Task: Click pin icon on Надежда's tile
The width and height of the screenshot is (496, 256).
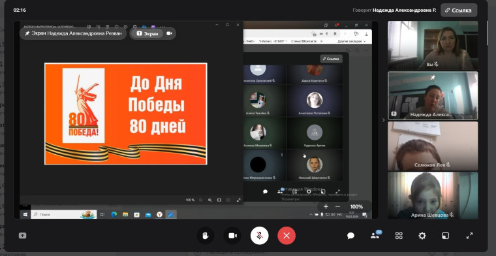Action: [x=433, y=78]
